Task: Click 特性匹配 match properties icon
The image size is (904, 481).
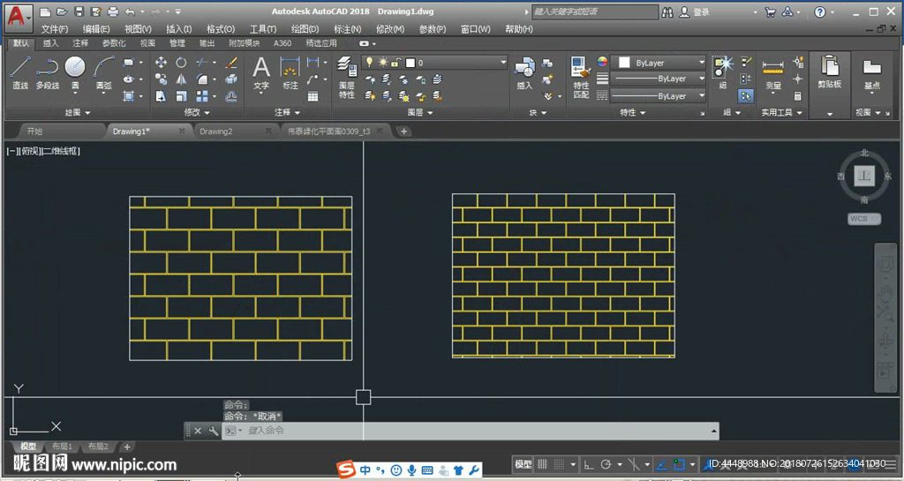Action: point(581,78)
